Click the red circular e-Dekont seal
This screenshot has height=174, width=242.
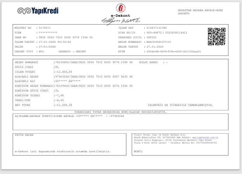click(x=121, y=8)
